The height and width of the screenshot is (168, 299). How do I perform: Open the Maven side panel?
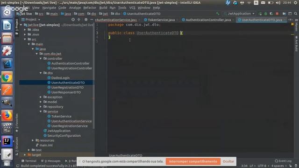[296, 25]
